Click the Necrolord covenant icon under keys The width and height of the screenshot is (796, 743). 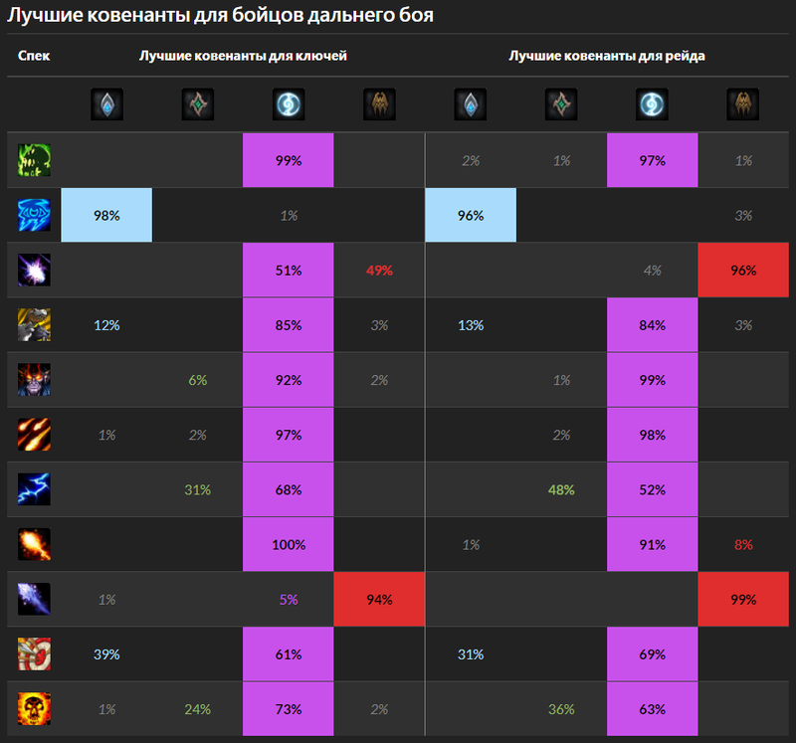(x=197, y=103)
